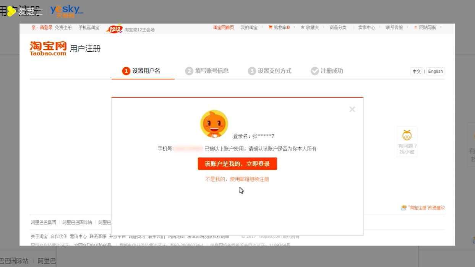
Task: Expand the 网站导航 dropdown arrow
Action: click(x=441, y=28)
